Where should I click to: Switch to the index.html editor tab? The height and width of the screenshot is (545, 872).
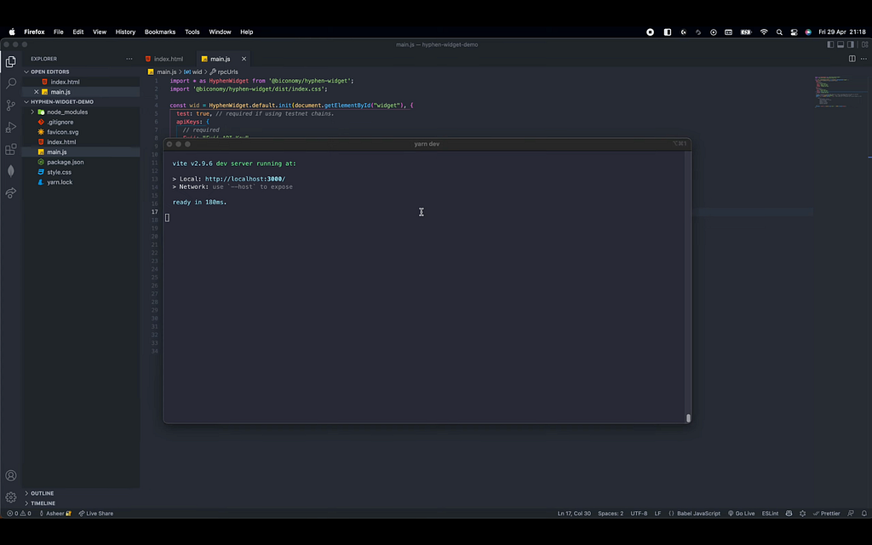(x=168, y=59)
